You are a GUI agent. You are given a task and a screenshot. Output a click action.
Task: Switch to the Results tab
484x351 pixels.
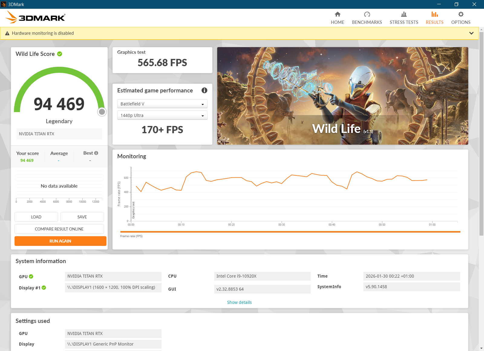[x=434, y=18]
